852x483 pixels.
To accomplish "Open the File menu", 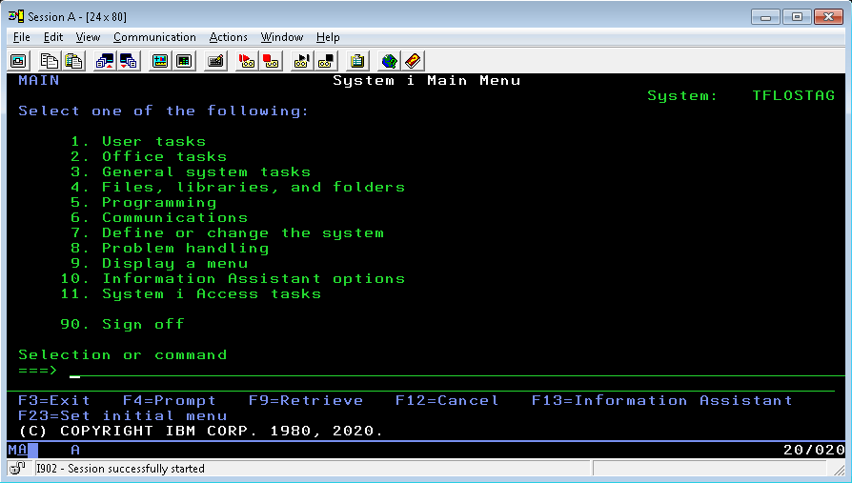I will pyautogui.click(x=22, y=37).
